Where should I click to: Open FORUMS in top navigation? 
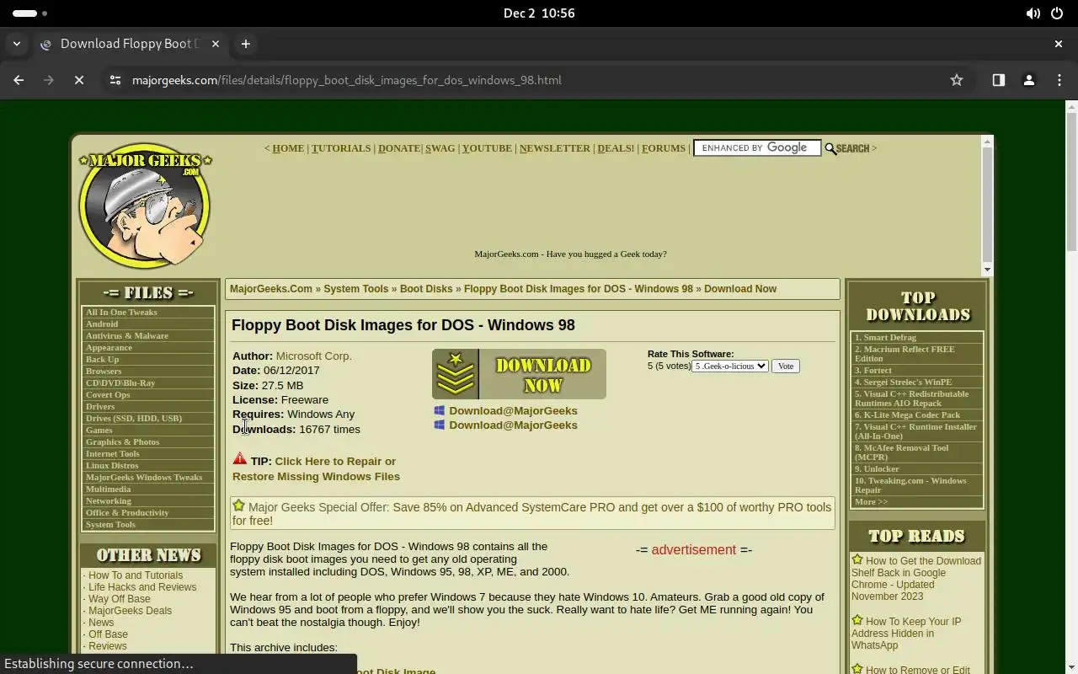coord(664,148)
